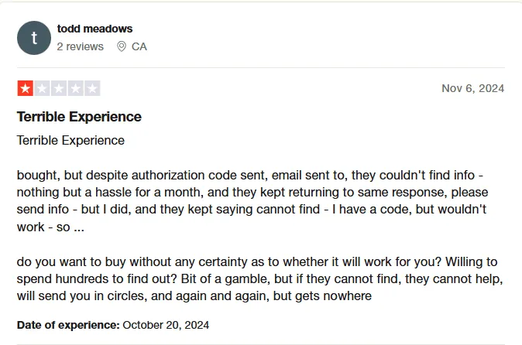Image resolution: width=522 pixels, height=345 pixels.
Task: Click the non-bold 'Terrible Experience' body line
Action: (70, 141)
